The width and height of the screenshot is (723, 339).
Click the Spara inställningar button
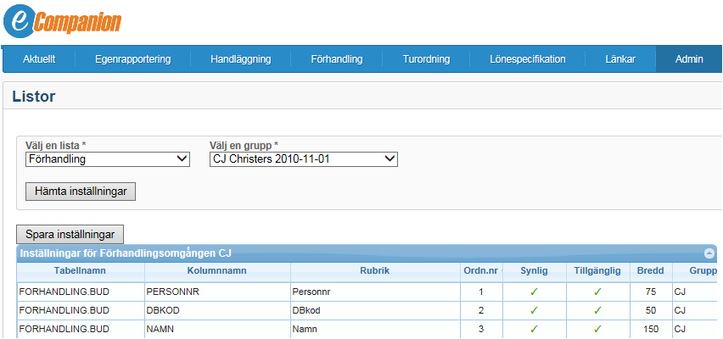70,234
